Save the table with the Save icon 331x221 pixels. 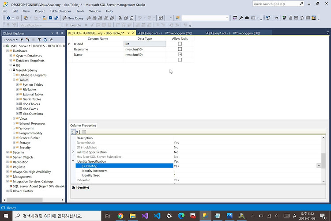[50, 18]
